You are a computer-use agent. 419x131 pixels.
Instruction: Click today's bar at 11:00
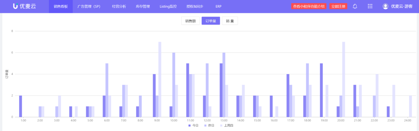(x=188, y=90)
